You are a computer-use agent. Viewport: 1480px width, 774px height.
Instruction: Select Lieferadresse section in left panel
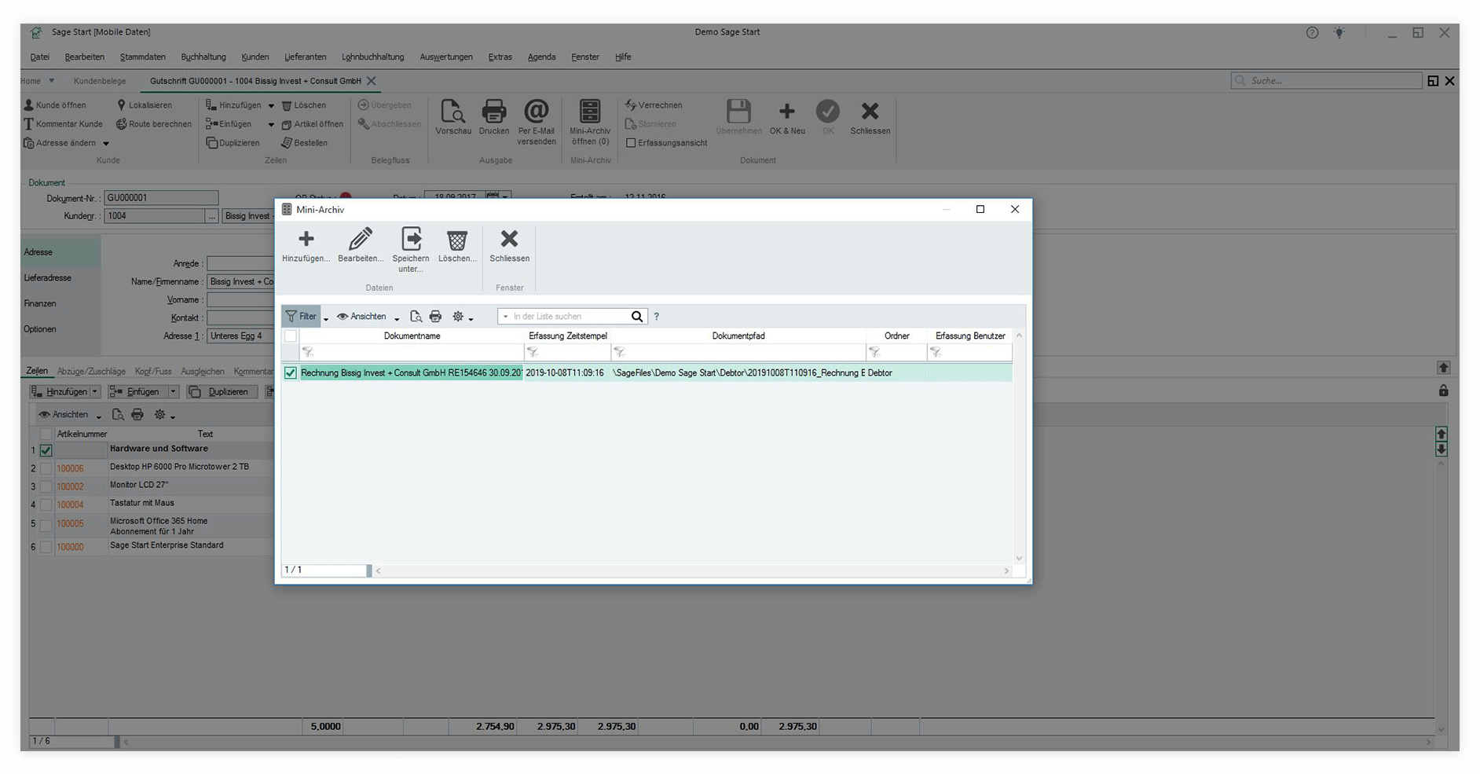tap(60, 278)
